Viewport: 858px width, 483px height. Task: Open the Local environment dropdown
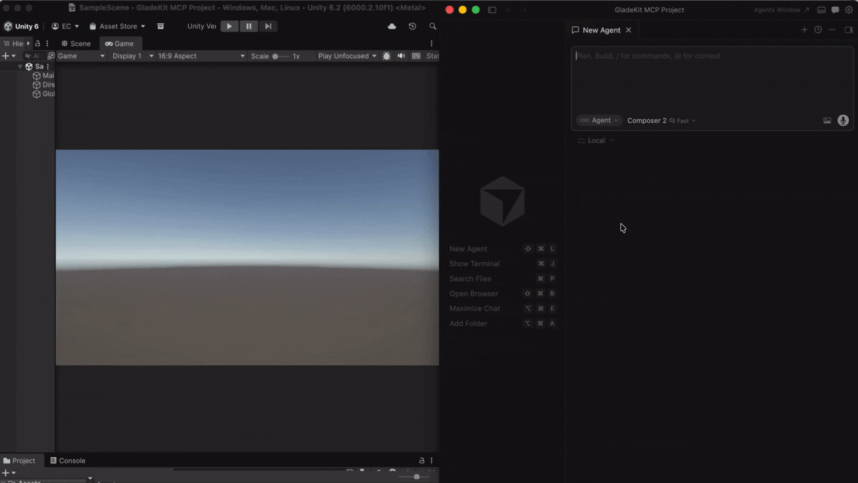596,140
